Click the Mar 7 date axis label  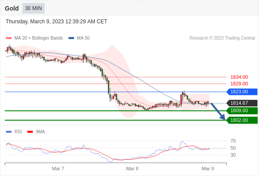coord(58,169)
